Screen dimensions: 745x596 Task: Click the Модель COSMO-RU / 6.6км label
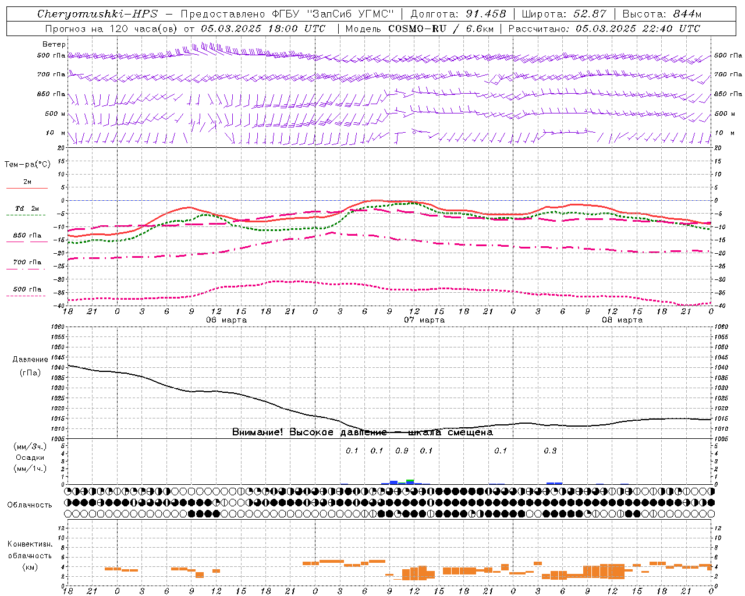[x=420, y=29]
